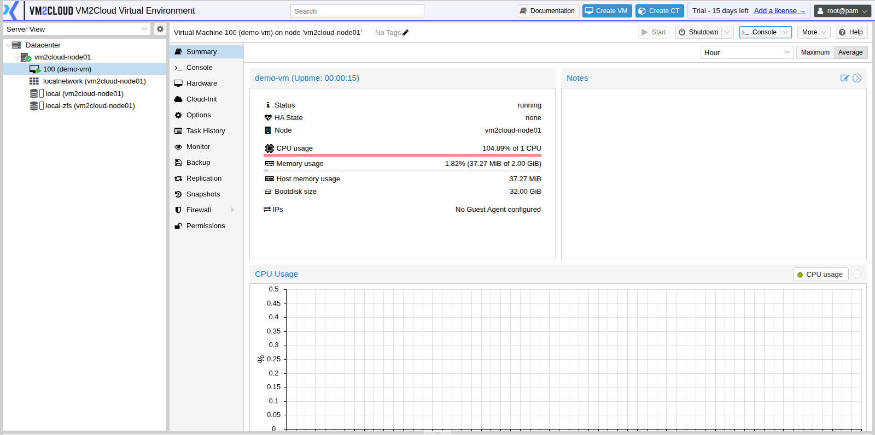
Task: Open the Monitor section
Action: [206, 147]
